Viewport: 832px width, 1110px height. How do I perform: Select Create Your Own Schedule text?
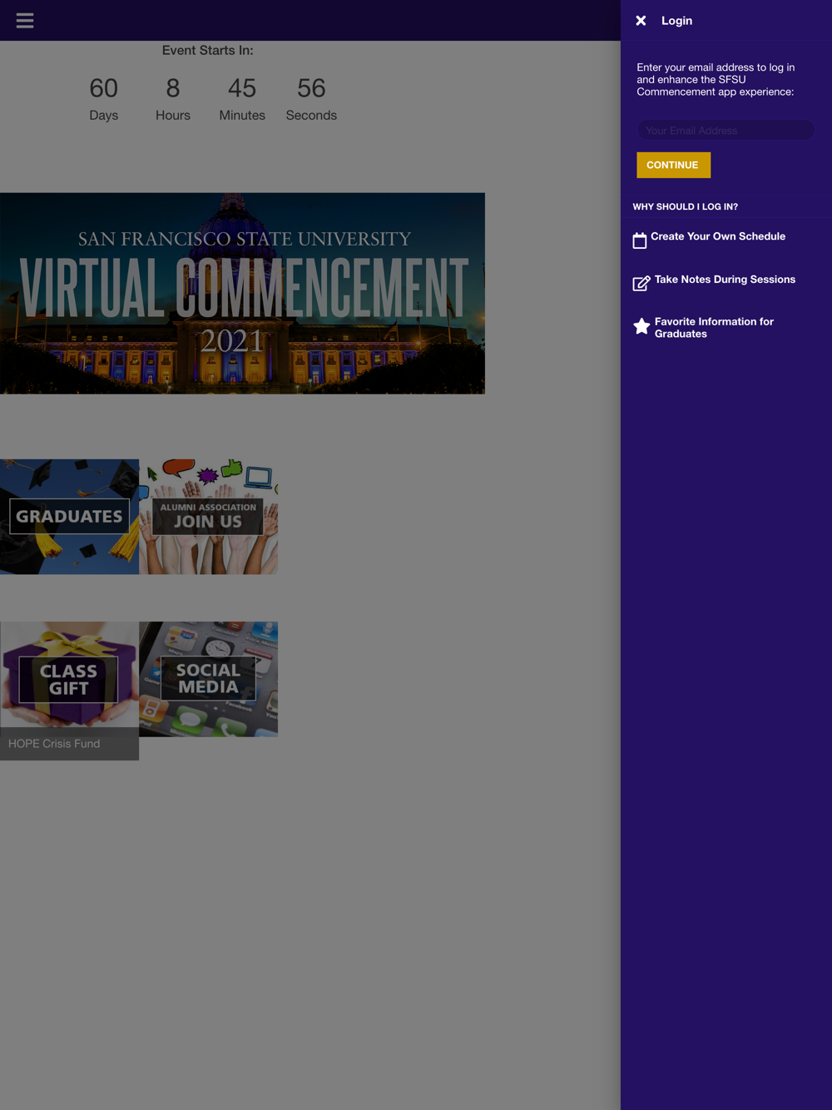718,236
